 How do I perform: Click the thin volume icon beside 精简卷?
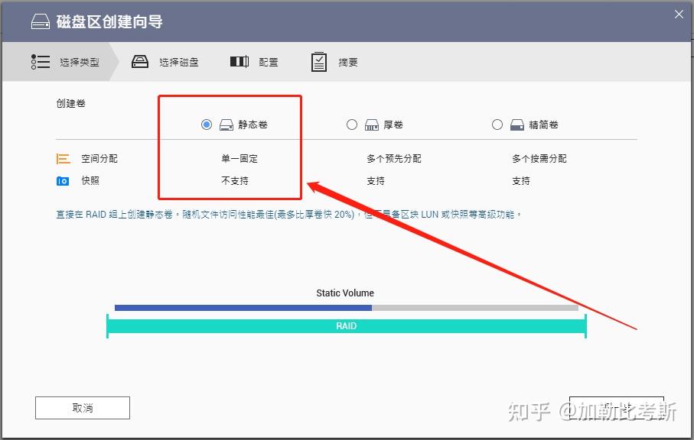(516, 124)
